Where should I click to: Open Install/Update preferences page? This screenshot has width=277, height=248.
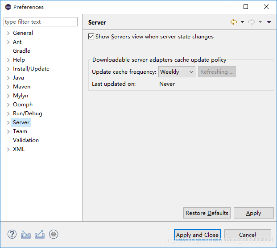coord(31,69)
